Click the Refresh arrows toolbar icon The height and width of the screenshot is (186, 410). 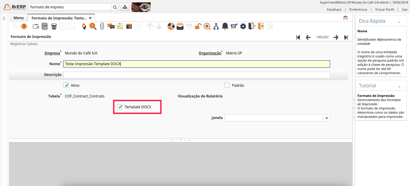[84, 26]
